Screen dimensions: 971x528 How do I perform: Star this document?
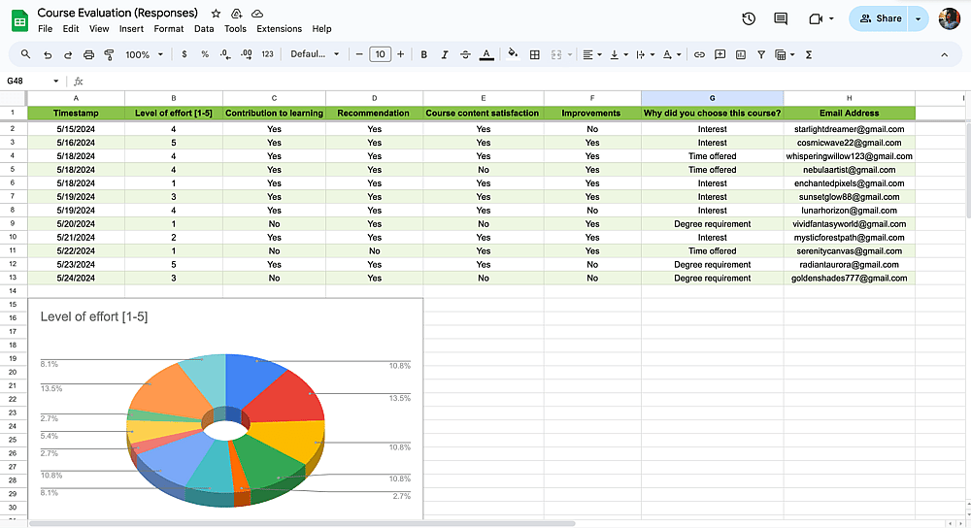click(216, 13)
